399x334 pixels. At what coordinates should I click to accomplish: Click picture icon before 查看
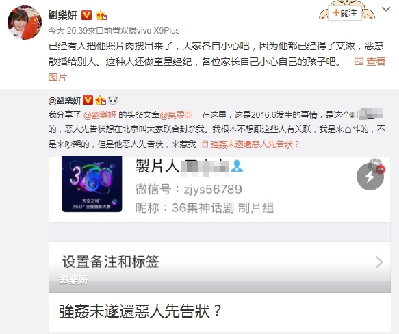[x=359, y=62]
